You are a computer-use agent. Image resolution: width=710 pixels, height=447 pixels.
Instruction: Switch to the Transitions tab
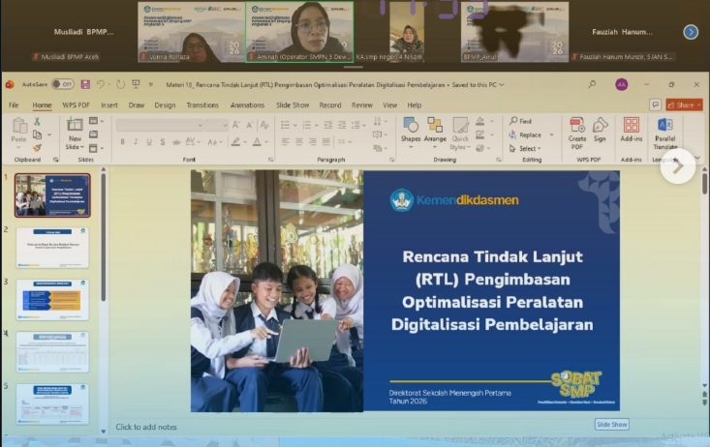coord(202,104)
